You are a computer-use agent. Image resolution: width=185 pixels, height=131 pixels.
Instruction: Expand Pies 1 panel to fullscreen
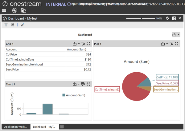pos(177,44)
